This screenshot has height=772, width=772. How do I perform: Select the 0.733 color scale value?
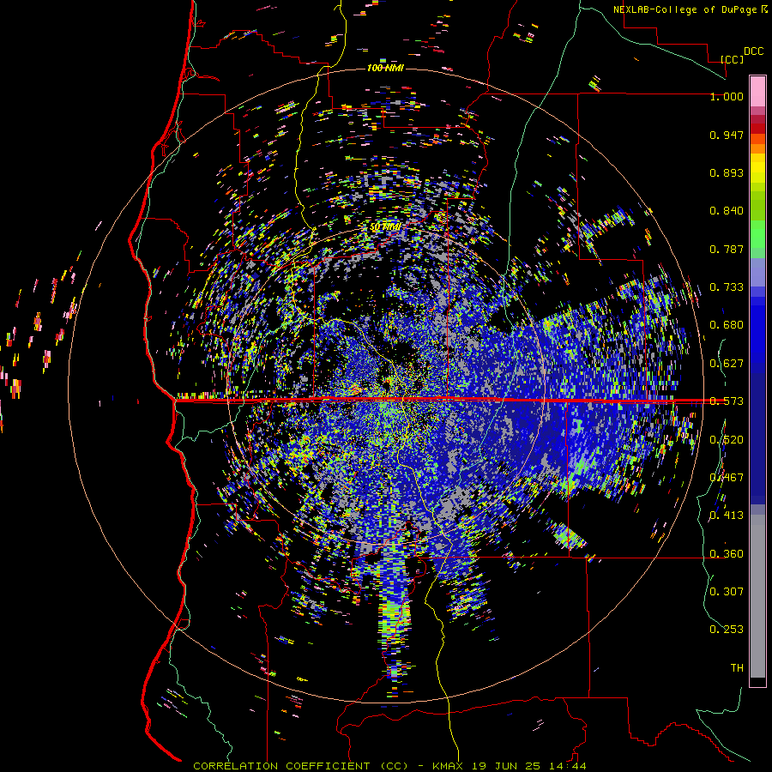point(727,287)
